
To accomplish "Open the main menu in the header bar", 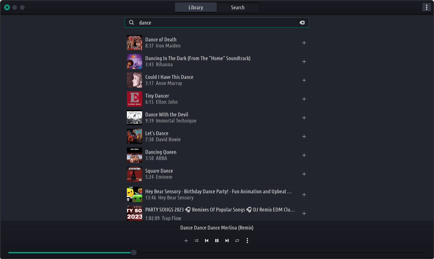I will pyautogui.click(x=426, y=7).
